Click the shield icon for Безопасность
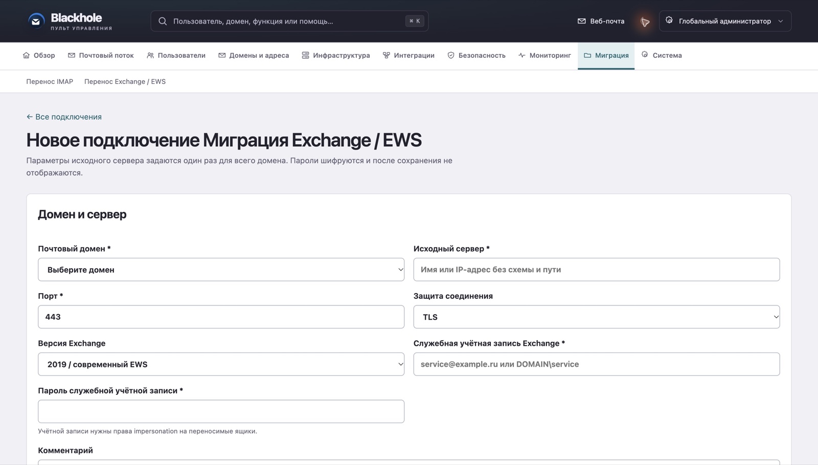Viewport: 818px width, 465px height. [x=451, y=55]
